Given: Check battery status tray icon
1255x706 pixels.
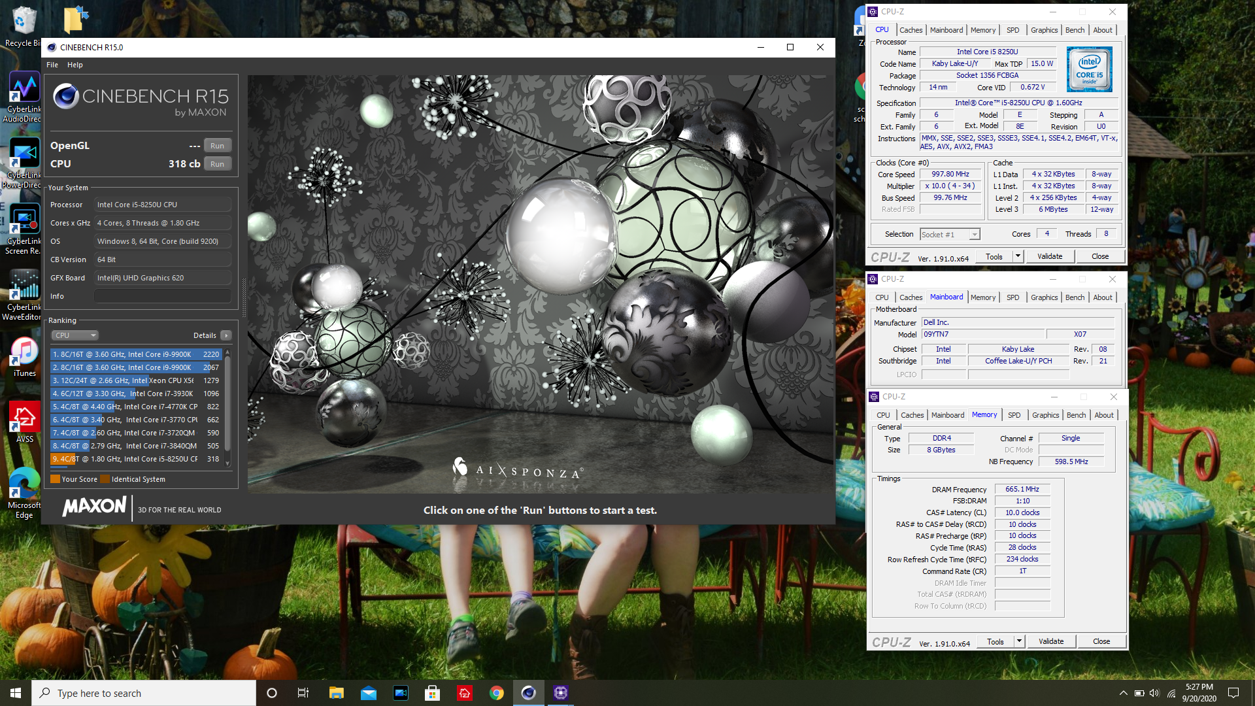Looking at the screenshot, I should pyautogui.click(x=1139, y=693).
